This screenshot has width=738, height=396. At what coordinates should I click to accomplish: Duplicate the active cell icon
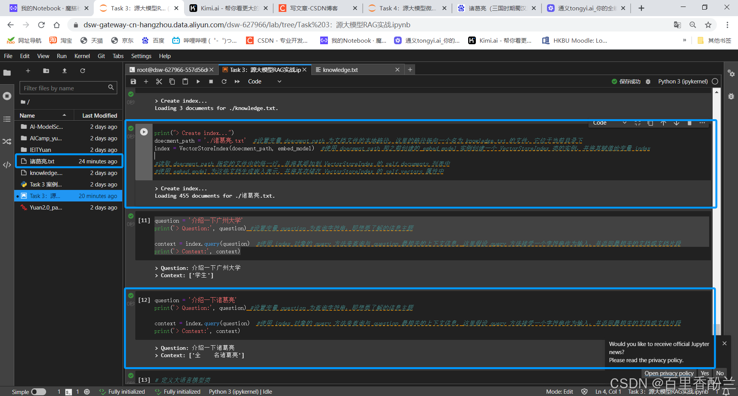650,123
